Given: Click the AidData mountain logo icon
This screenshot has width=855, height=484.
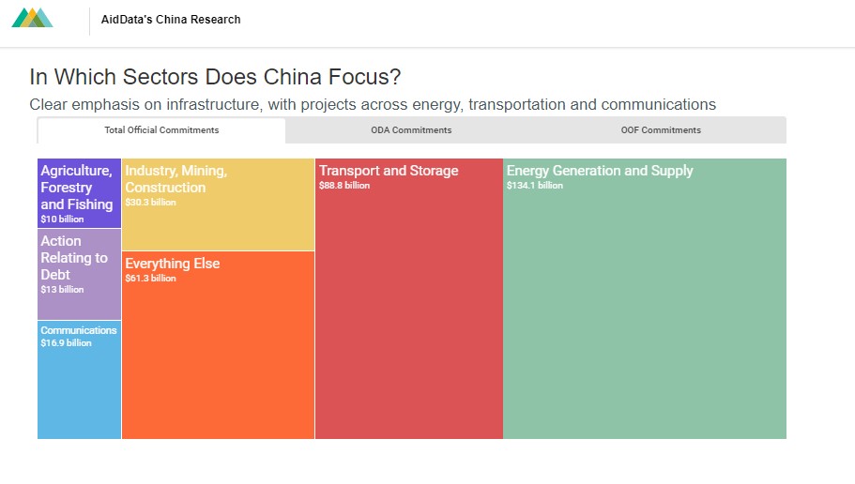Looking at the screenshot, I should click(32, 18).
